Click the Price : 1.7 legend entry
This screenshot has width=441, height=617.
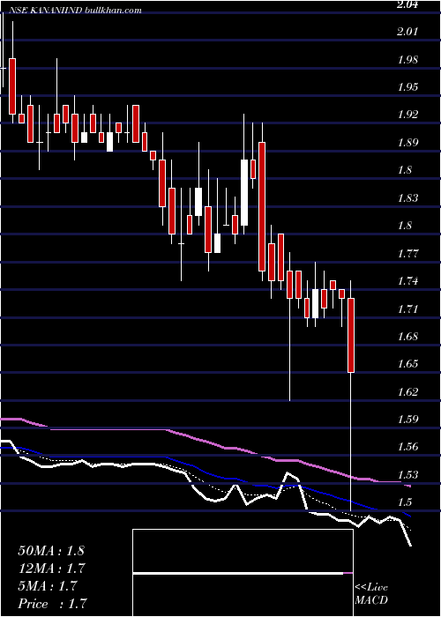[x=52, y=604]
